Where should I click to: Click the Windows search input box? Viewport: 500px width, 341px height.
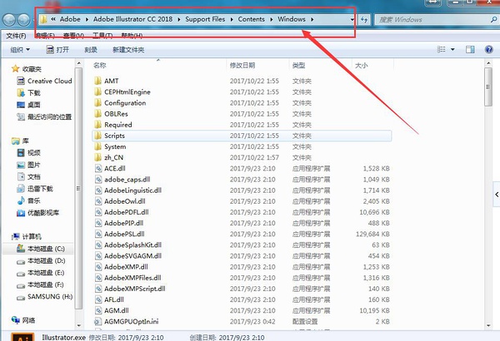[425, 18]
